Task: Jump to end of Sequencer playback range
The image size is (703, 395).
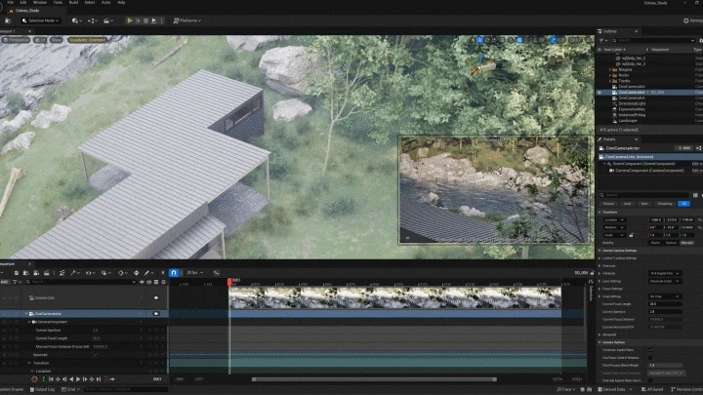Action: click(99, 379)
